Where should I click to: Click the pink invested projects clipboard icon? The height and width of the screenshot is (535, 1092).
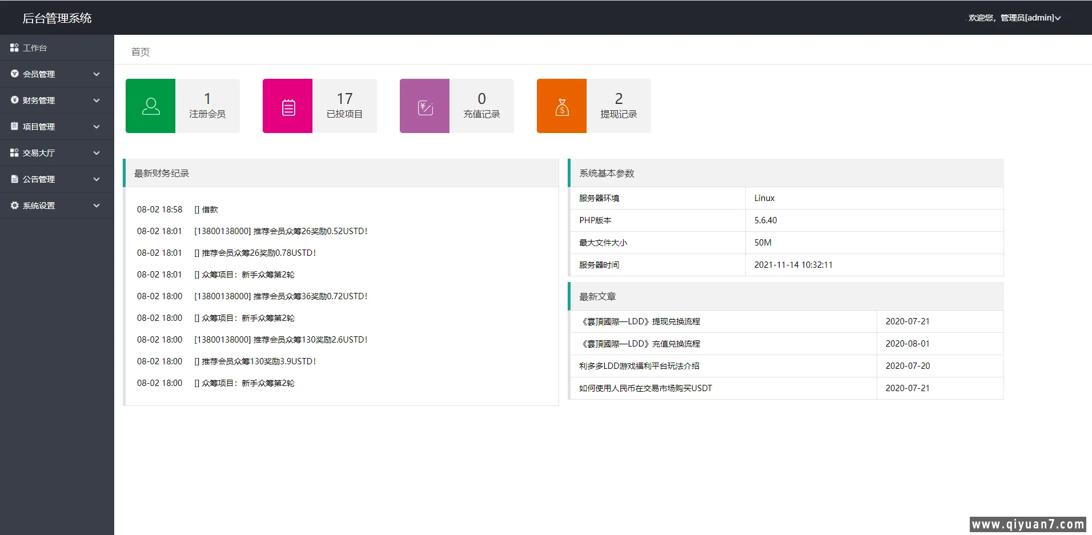click(287, 106)
